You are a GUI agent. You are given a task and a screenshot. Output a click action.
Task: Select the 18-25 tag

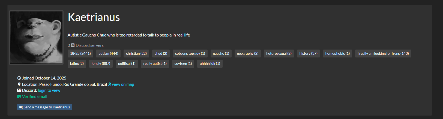[80, 54]
